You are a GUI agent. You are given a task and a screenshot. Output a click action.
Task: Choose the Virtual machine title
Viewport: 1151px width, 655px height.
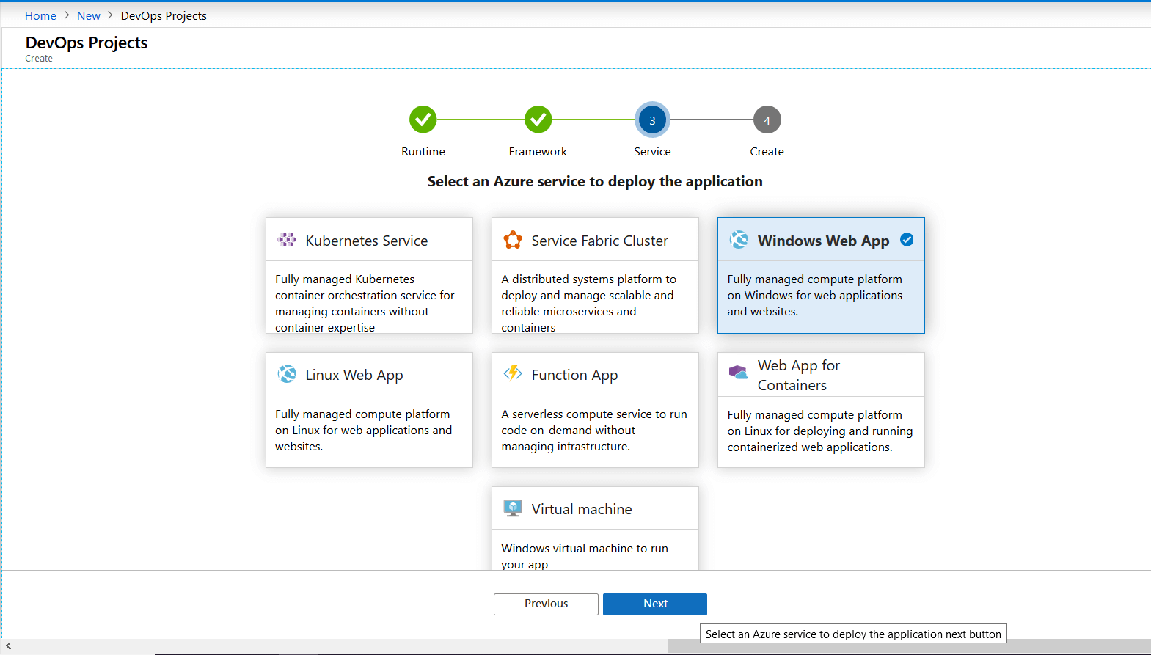pyautogui.click(x=582, y=509)
